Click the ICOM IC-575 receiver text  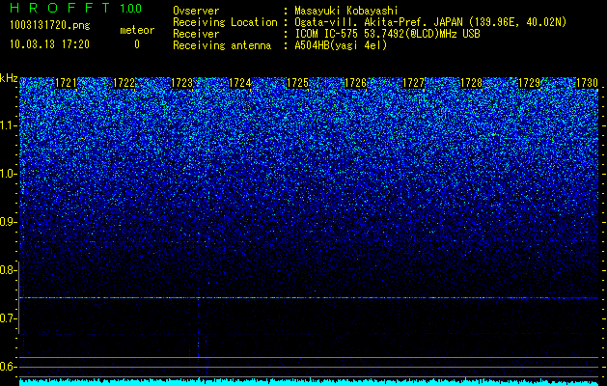[388, 34]
